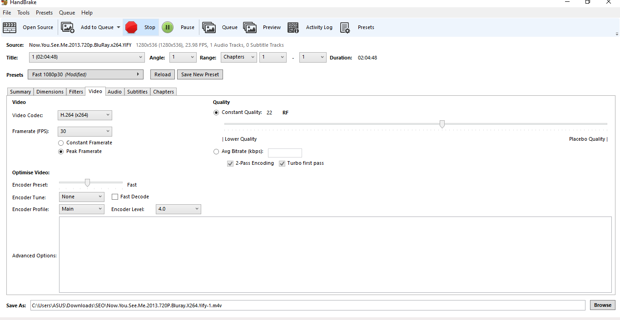Open the Tools menu

pos(23,12)
